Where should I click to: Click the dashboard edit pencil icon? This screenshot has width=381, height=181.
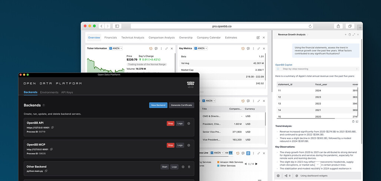(258, 38)
